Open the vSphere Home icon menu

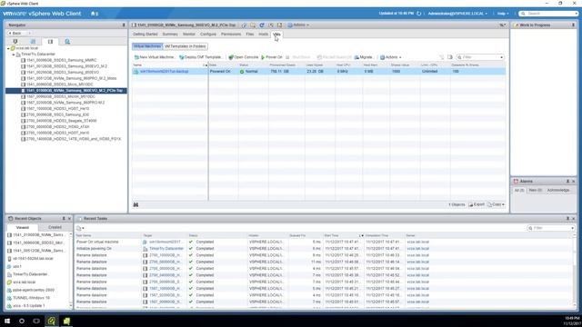tap(95, 14)
